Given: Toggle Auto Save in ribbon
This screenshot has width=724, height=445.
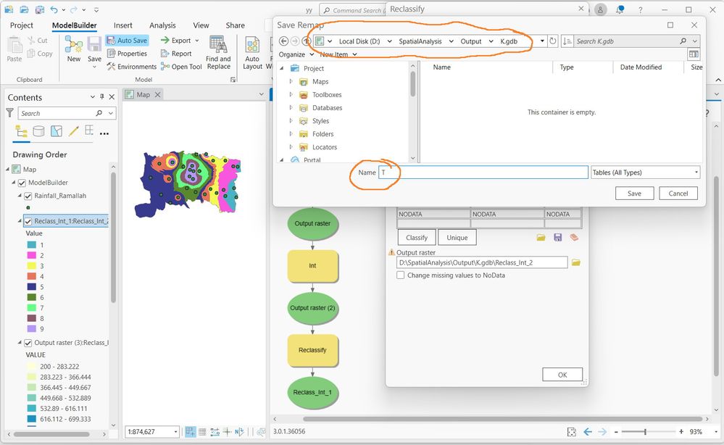Looking at the screenshot, I should 127,41.
